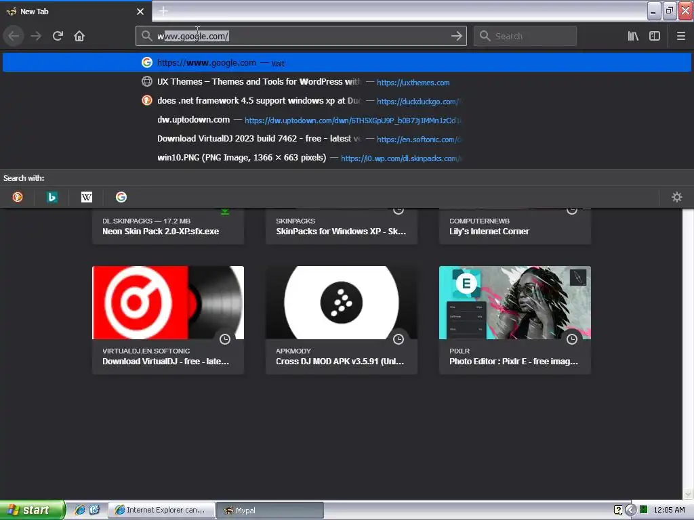
Task: Expand hidden system tray icons arrow
Action: click(x=630, y=511)
